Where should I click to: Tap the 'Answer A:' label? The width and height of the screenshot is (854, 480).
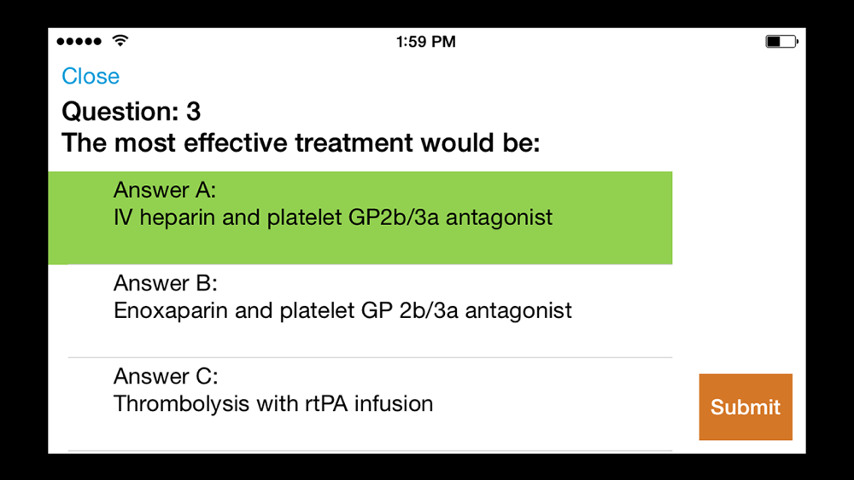point(165,189)
